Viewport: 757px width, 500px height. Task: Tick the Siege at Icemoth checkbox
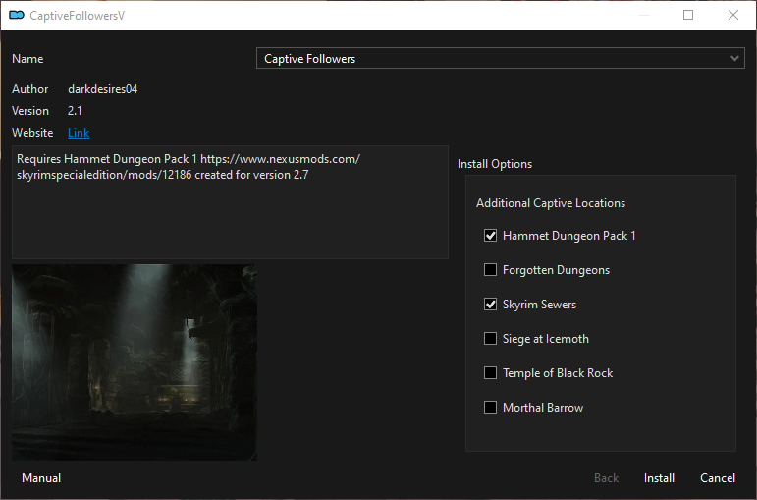click(x=491, y=339)
